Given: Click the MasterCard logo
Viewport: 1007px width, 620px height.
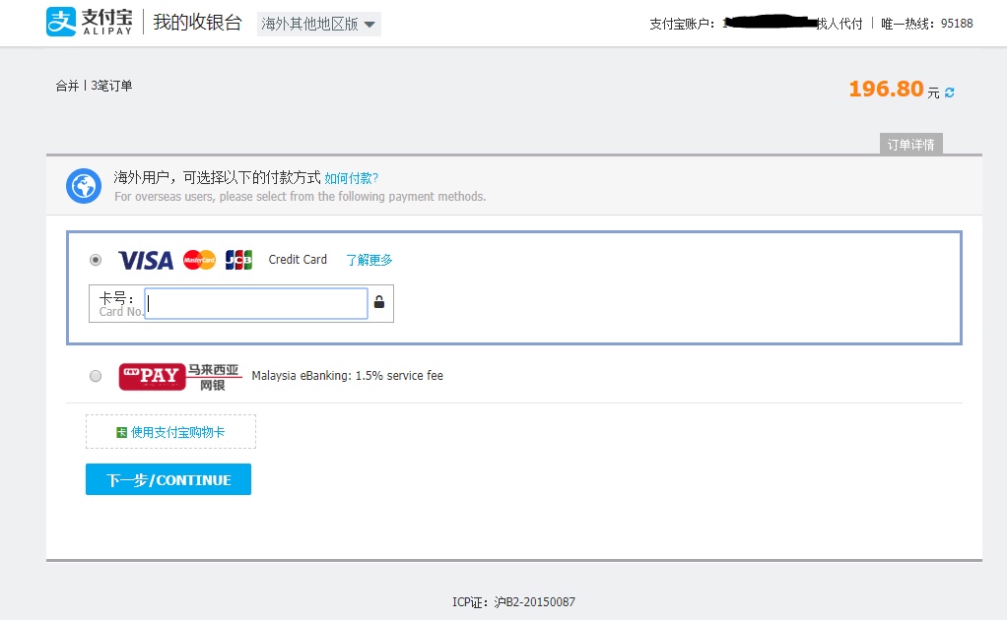Looking at the screenshot, I should coord(199,260).
